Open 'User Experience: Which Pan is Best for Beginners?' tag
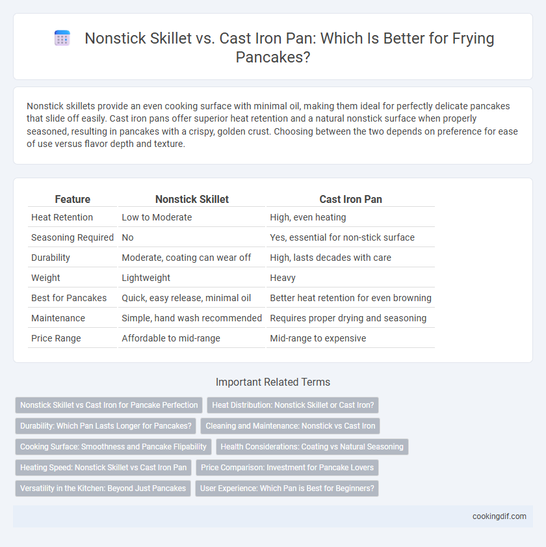The width and height of the screenshot is (546, 547). click(x=287, y=488)
